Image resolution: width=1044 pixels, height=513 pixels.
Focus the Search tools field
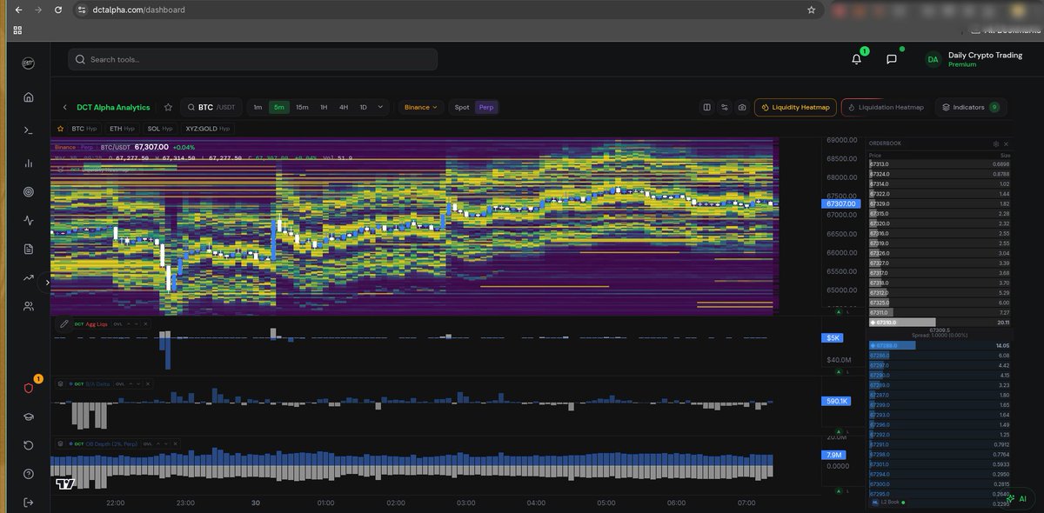(252, 59)
